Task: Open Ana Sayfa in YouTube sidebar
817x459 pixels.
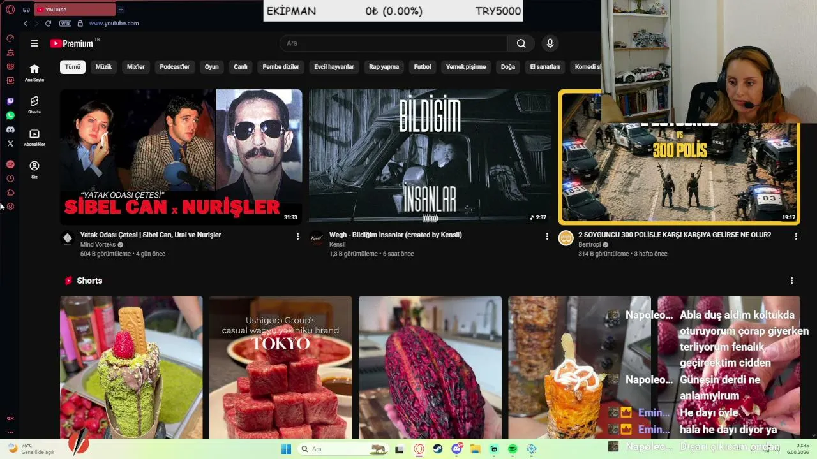Action: [x=34, y=73]
